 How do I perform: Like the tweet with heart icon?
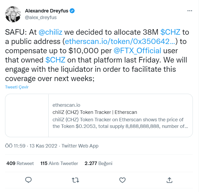122,180
